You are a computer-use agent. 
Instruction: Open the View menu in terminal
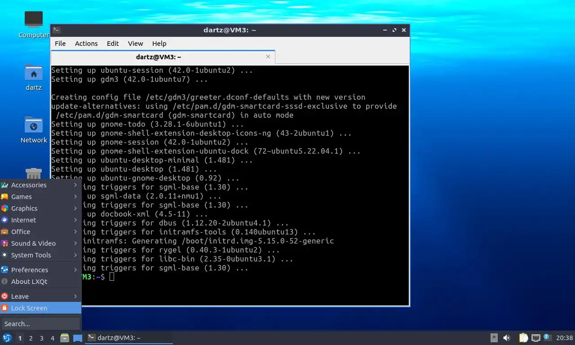(x=135, y=44)
